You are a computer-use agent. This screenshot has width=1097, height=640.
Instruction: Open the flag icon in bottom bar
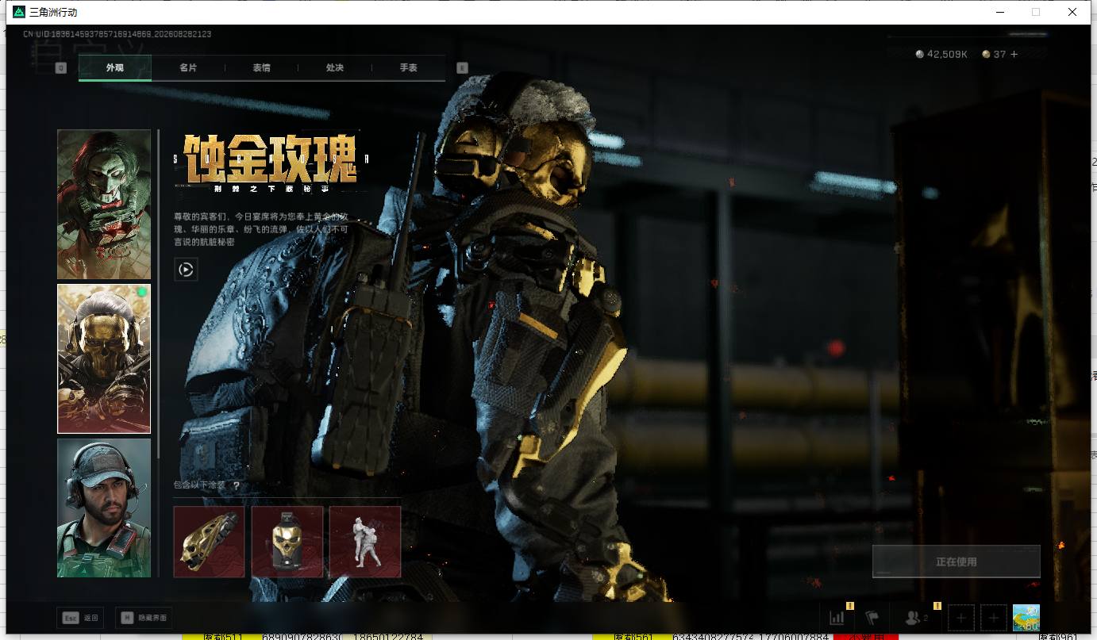872,618
